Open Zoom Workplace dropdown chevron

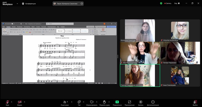[x=17, y=4]
